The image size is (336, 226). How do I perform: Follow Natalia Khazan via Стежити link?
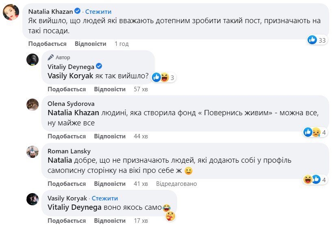[98, 12]
